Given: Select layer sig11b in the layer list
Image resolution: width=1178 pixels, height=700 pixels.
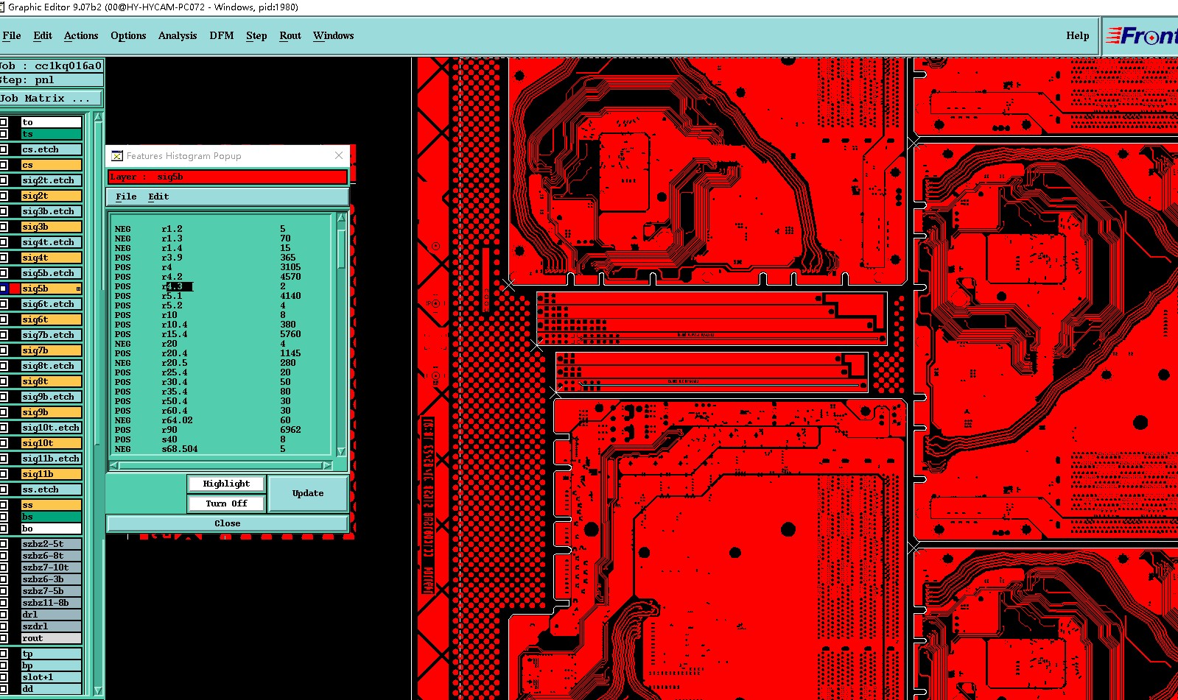Looking at the screenshot, I should [x=51, y=474].
